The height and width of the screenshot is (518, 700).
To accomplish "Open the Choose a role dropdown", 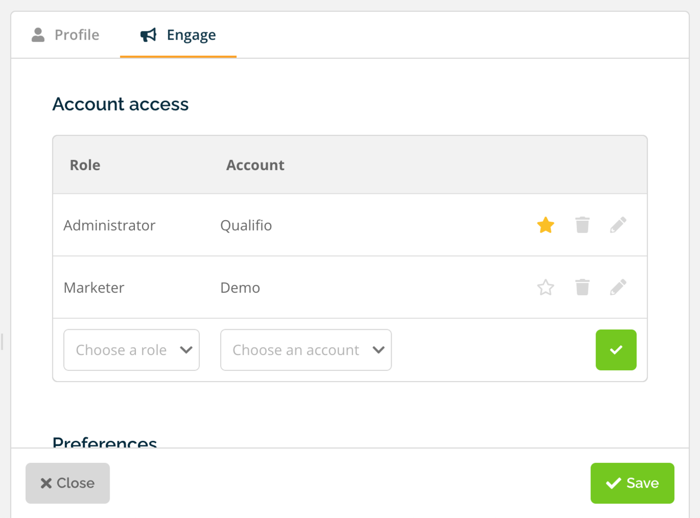I will (x=131, y=350).
